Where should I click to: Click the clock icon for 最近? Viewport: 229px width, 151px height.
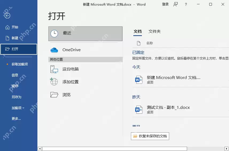pyautogui.click(x=54, y=34)
